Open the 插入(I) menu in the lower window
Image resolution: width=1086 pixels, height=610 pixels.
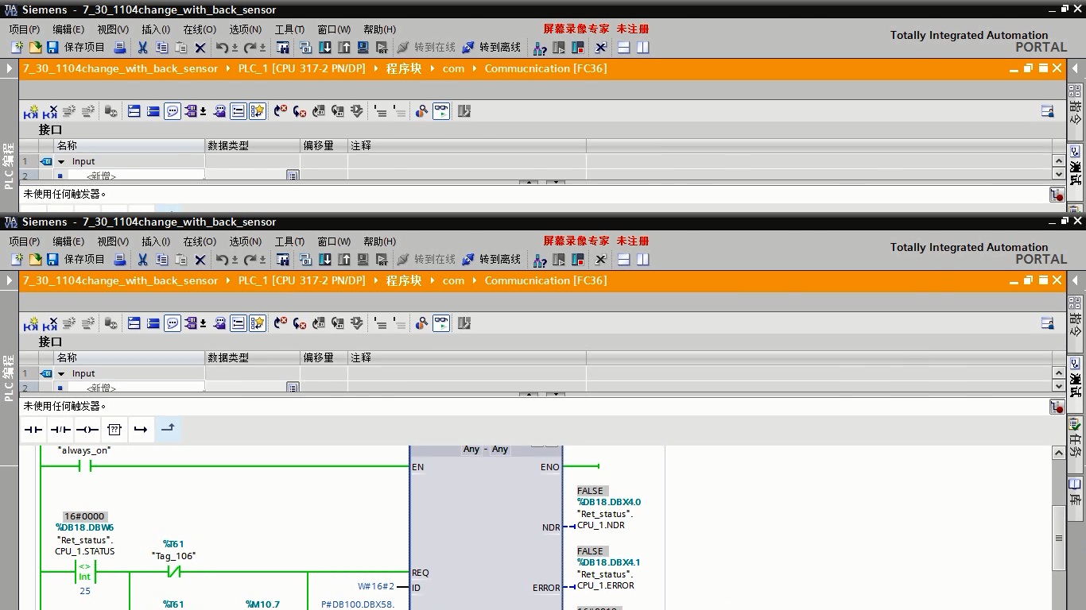(156, 241)
